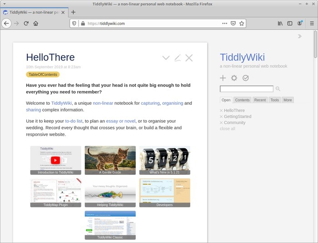Open Community link in sidebar
Viewport: 318px width, 243px height.
(x=235, y=123)
